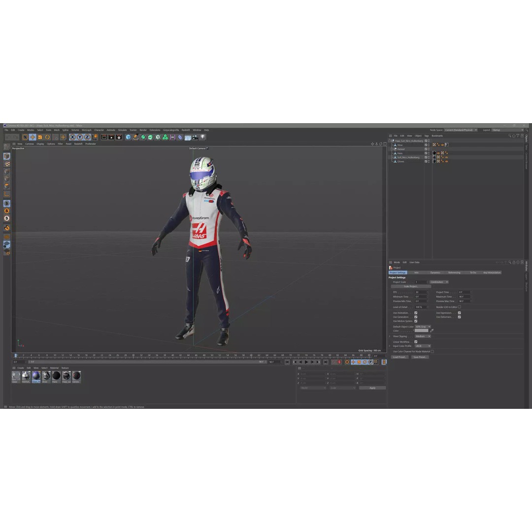
Task: Click the Pen/Spline tool icon
Action: click(x=135, y=137)
